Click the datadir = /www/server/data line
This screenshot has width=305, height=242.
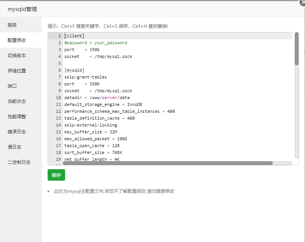click(x=97, y=98)
